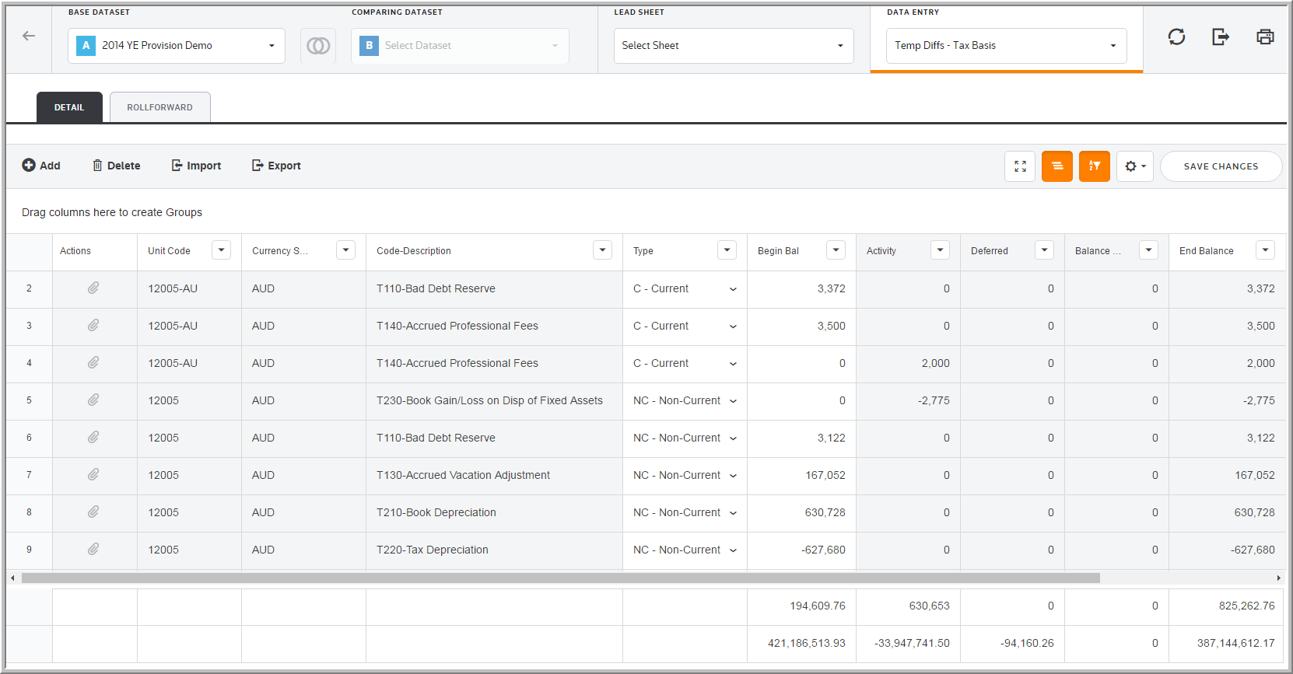The height and width of the screenshot is (674, 1293).
Task: Click the back arrow icon
Action: 29,36
